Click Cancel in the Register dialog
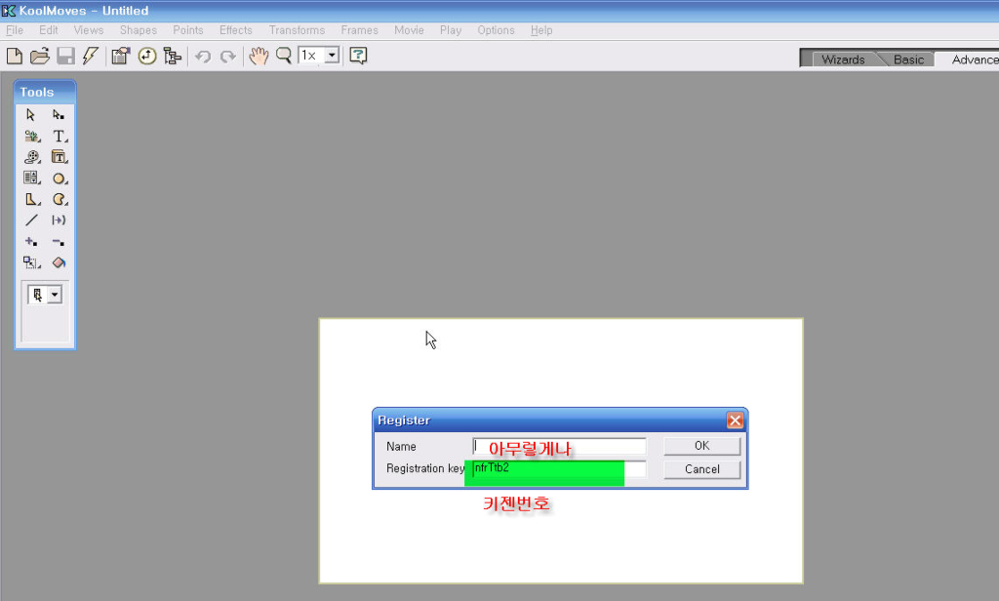Viewport: 999px width, 601px height. pyautogui.click(x=702, y=469)
